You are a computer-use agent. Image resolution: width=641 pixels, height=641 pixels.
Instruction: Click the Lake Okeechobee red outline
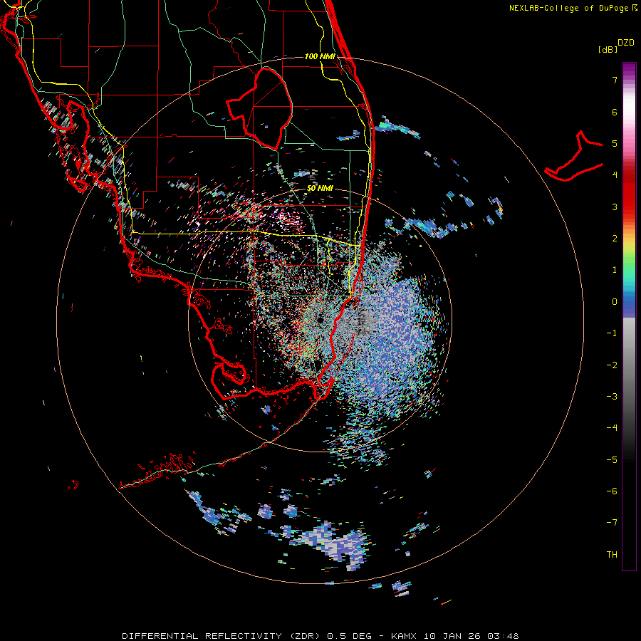tap(260, 109)
